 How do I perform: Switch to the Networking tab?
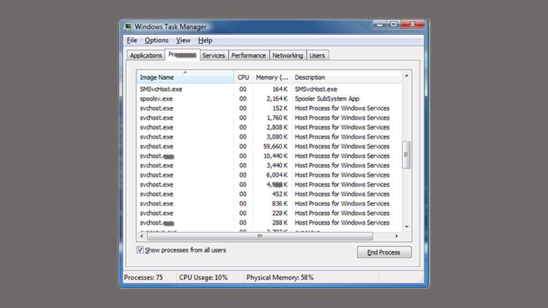point(288,55)
